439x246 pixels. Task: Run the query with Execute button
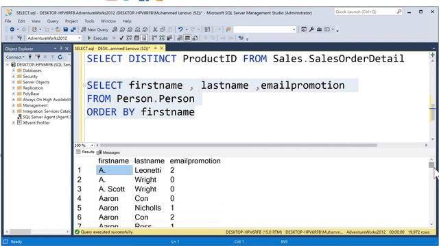click(97, 38)
